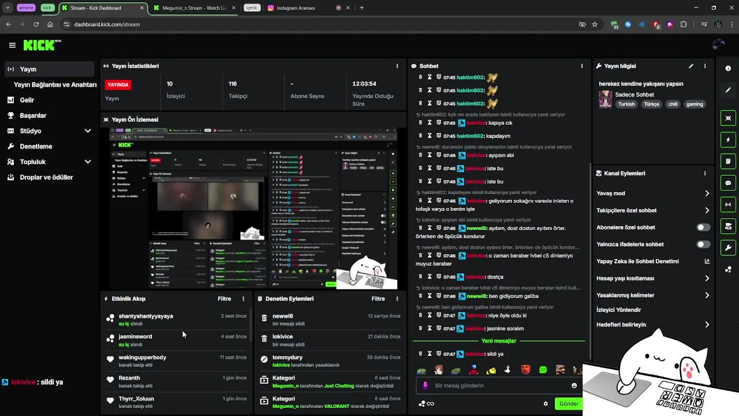The height and width of the screenshot is (416, 739).
Task: Click the broadcast signal icon in right sidebar
Action: point(728,205)
